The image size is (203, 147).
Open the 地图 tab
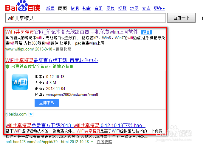pyautogui.click(x=134, y=8)
